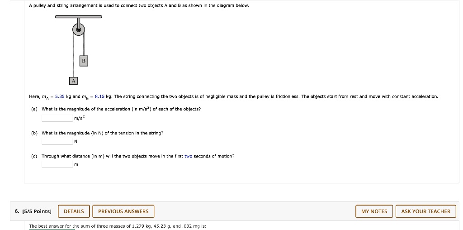Click the blue mass value 8.15
This screenshot has width=463, height=230.
tap(100, 97)
